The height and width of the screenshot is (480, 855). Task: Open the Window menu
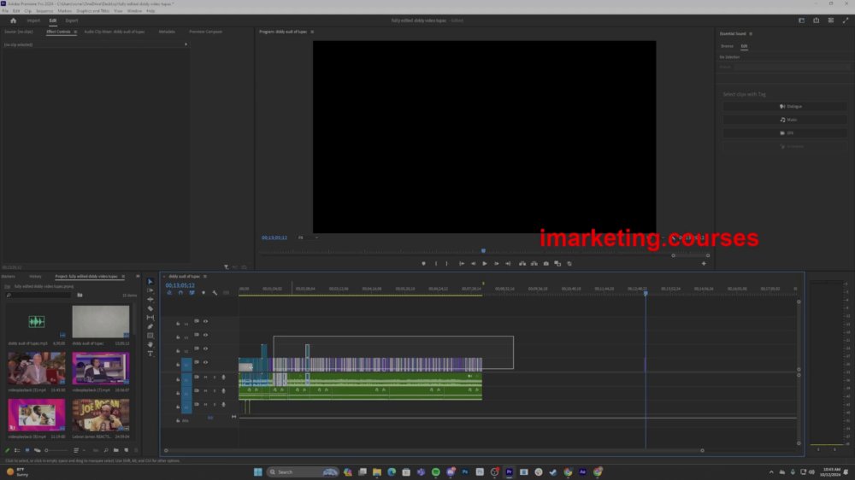click(x=134, y=11)
